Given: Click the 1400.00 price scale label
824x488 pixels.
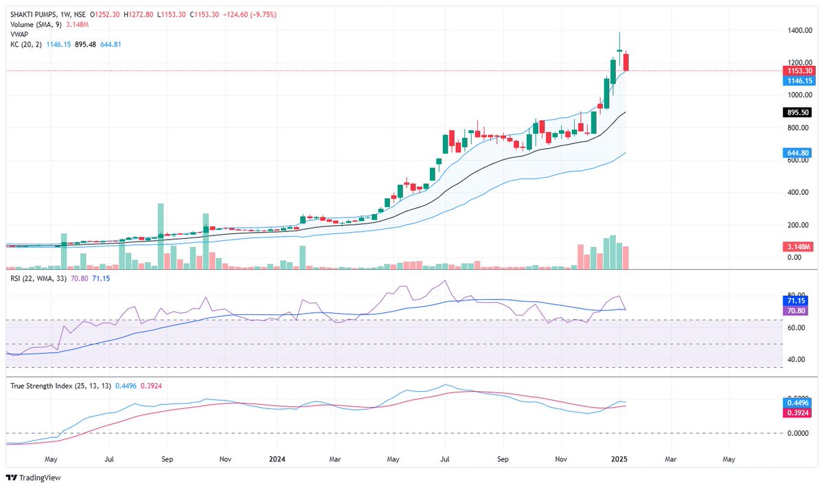Looking at the screenshot, I should pyautogui.click(x=800, y=30).
